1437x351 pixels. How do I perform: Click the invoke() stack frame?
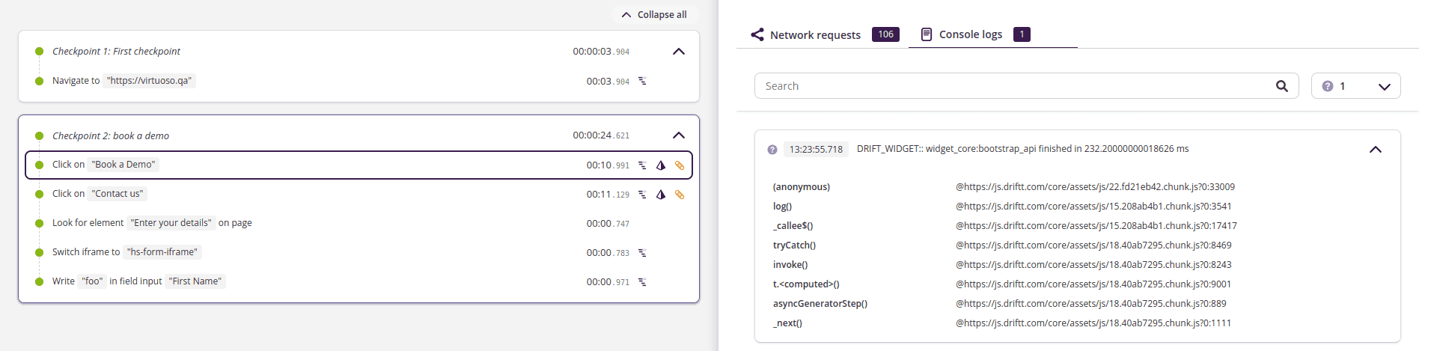click(790, 265)
